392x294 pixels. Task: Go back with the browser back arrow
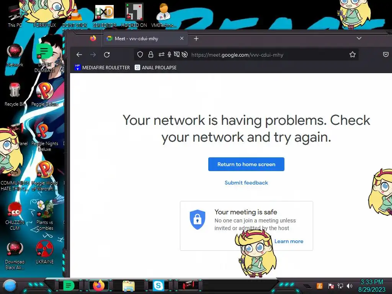pyautogui.click(x=79, y=55)
